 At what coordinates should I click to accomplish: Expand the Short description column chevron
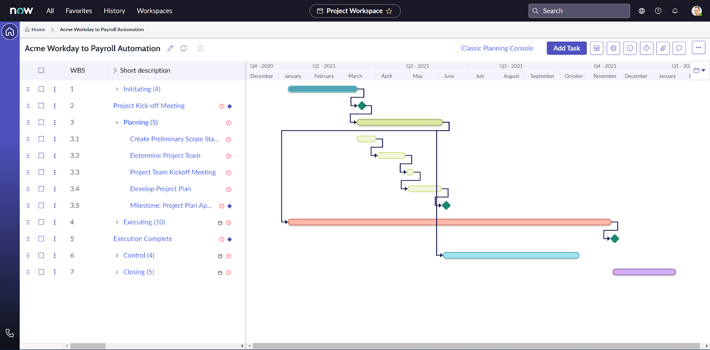[x=115, y=70]
